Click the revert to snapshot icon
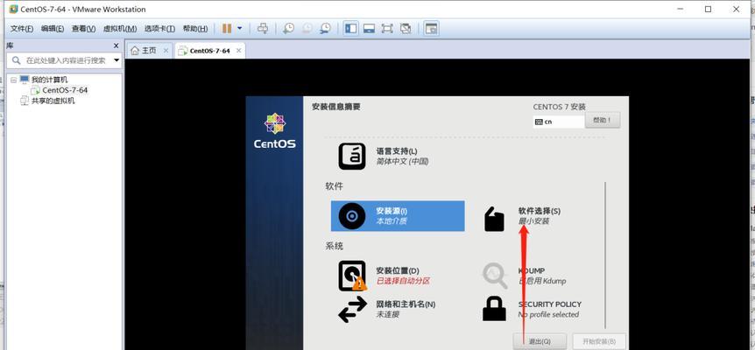 [307, 29]
